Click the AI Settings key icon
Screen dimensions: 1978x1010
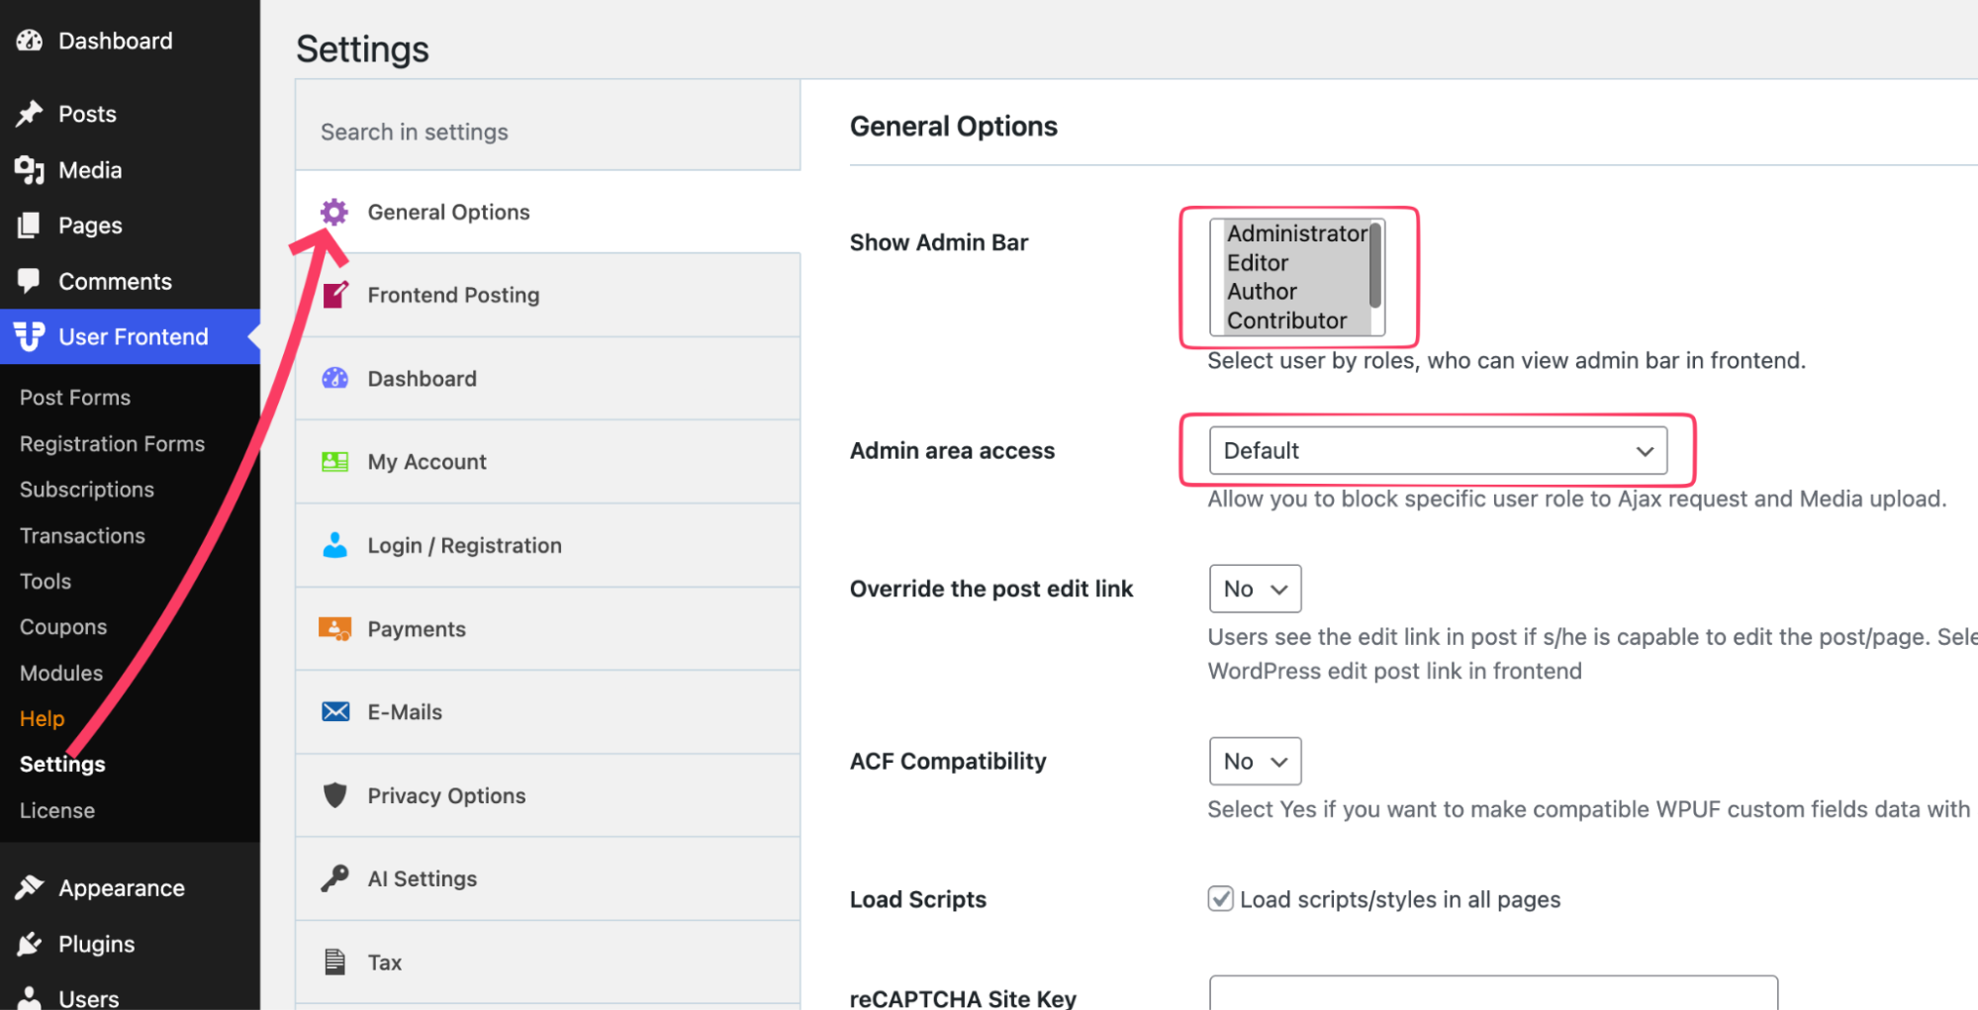tap(335, 878)
